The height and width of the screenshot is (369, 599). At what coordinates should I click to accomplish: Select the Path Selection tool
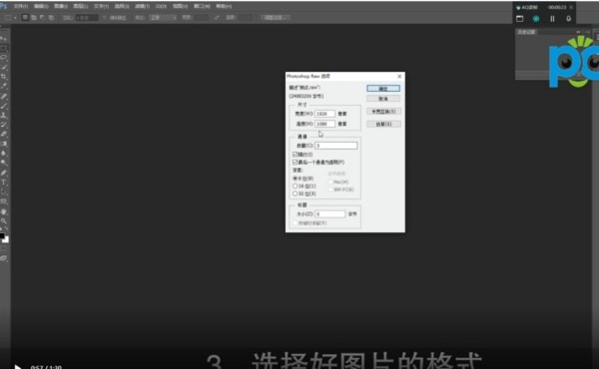(x=4, y=191)
